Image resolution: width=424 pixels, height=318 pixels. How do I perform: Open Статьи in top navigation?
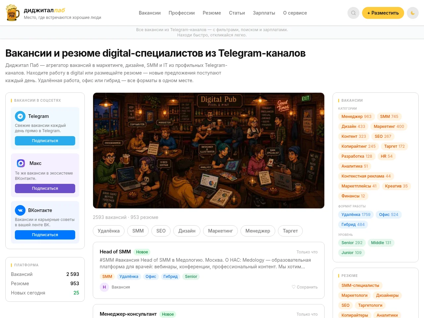(x=237, y=13)
